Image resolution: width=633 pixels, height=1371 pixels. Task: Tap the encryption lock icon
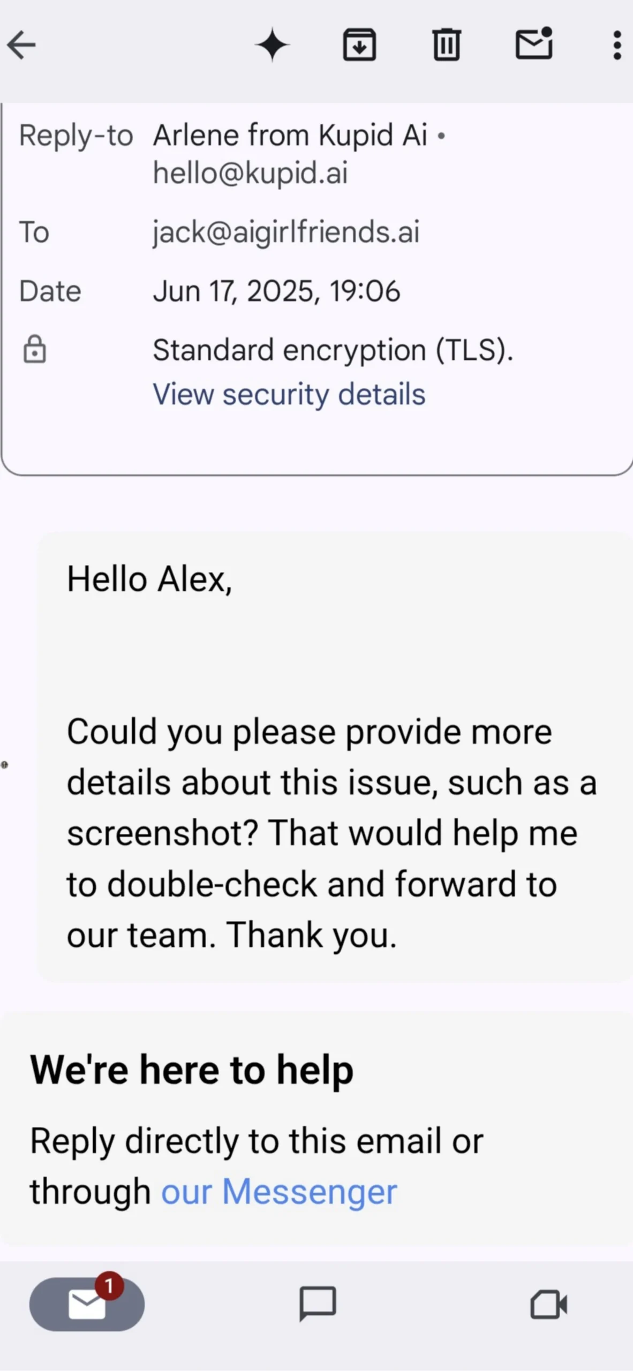tap(35, 350)
